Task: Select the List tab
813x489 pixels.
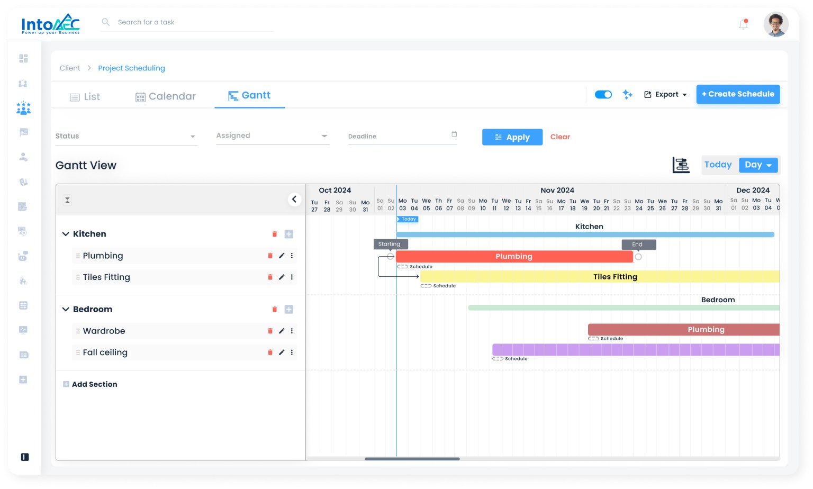Action: 85,97
